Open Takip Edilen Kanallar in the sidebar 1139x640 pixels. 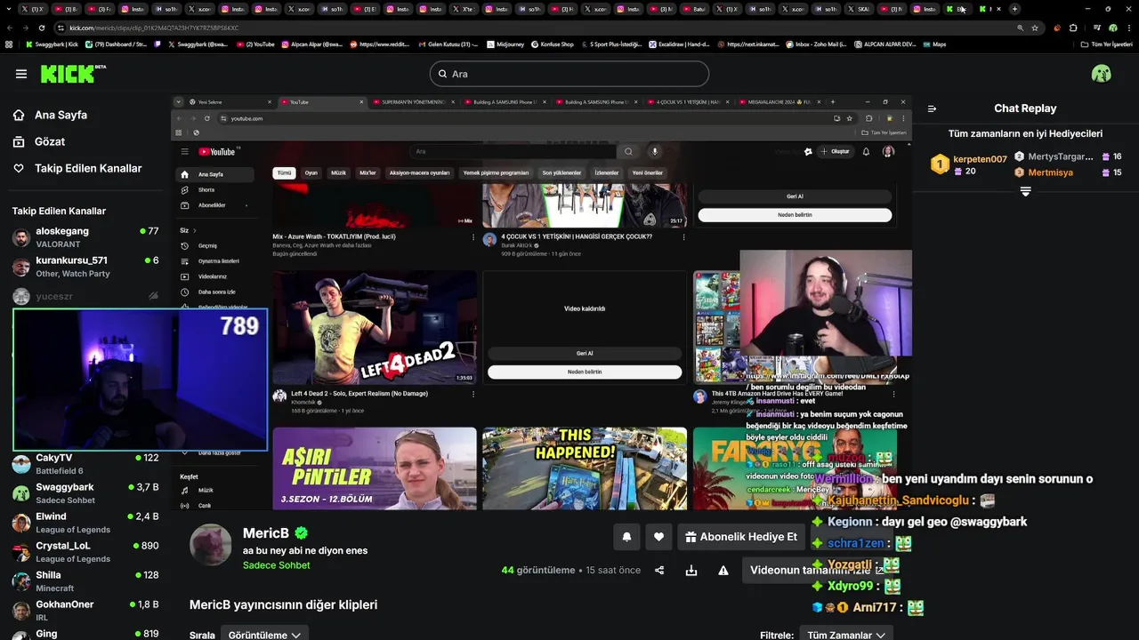click(x=88, y=168)
